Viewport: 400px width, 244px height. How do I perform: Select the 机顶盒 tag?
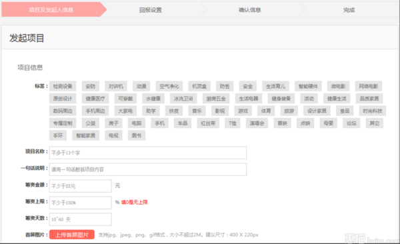tap(199, 86)
